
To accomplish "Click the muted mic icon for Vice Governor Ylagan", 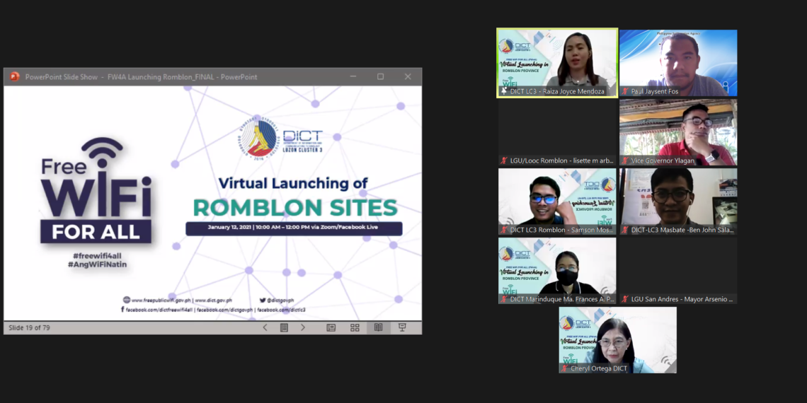I will coord(625,160).
